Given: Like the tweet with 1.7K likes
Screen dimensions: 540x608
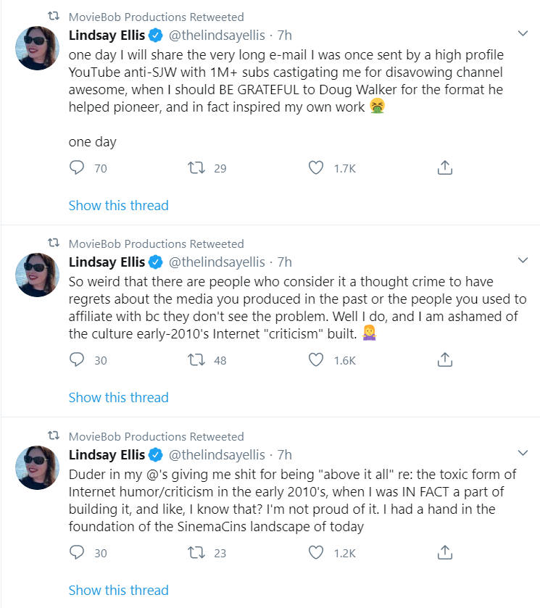Looking at the screenshot, I should [316, 168].
